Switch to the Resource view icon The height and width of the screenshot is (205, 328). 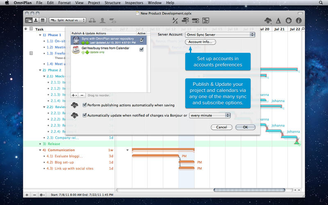tap(36, 20)
